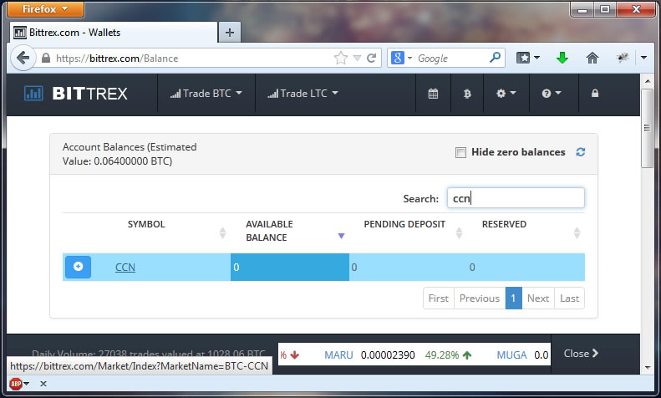
Task: Open the Trade LTC dropdown
Action: pyautogui.click(x=303, y=93)
